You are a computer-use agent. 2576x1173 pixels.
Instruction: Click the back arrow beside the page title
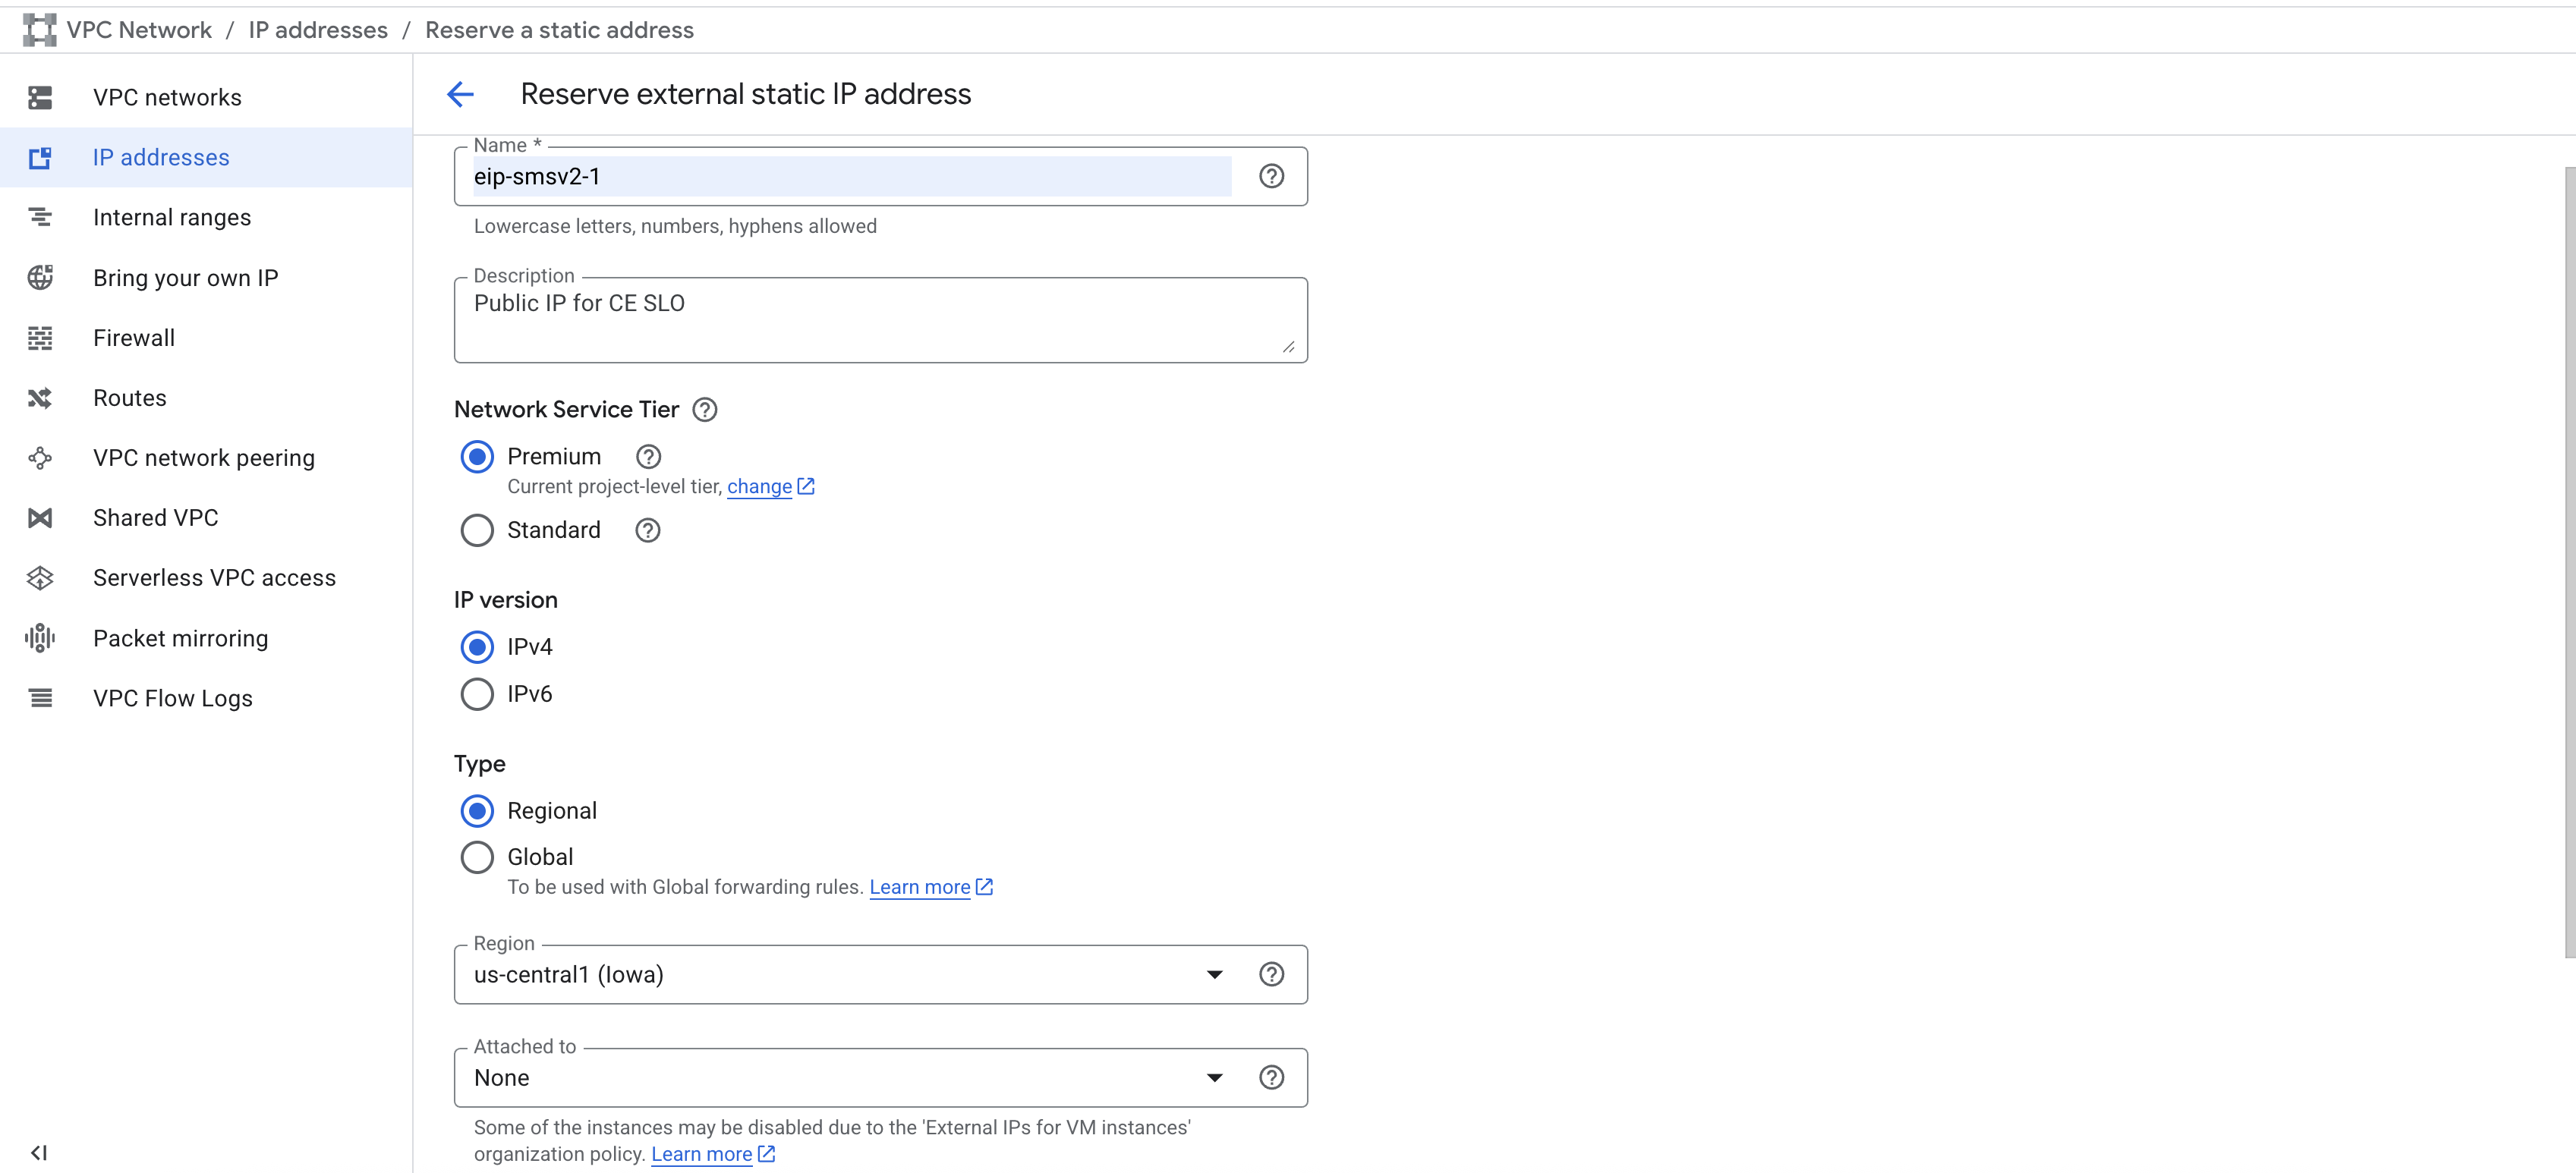(x=461, y=94)
